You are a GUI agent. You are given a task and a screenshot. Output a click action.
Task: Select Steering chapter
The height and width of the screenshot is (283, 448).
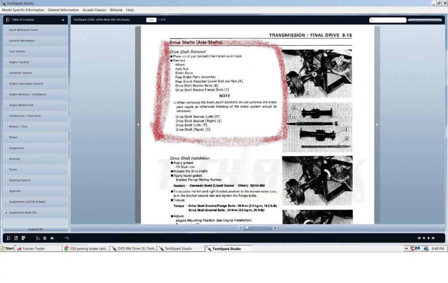[x=35, y=159]
